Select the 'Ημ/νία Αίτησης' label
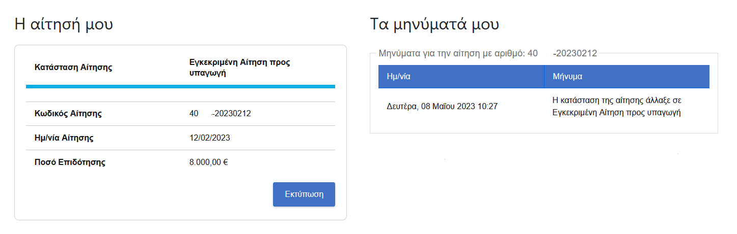737x234 pixels. [64, 138]
